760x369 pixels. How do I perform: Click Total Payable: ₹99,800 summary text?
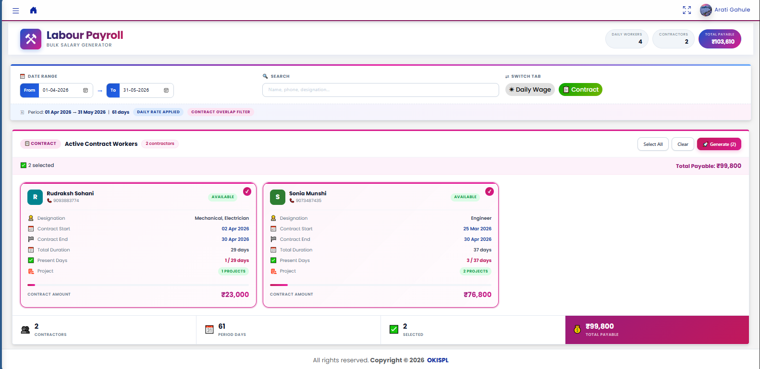[x=709, y=166]
